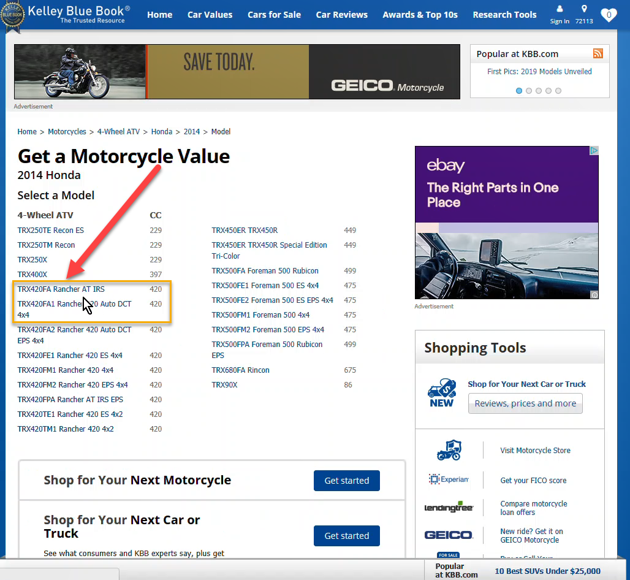Viewport: 630px width, 580px height.
Task: Select TRX420FPA Rancher AT IRS EPS
Action: (x=70, y=400)
